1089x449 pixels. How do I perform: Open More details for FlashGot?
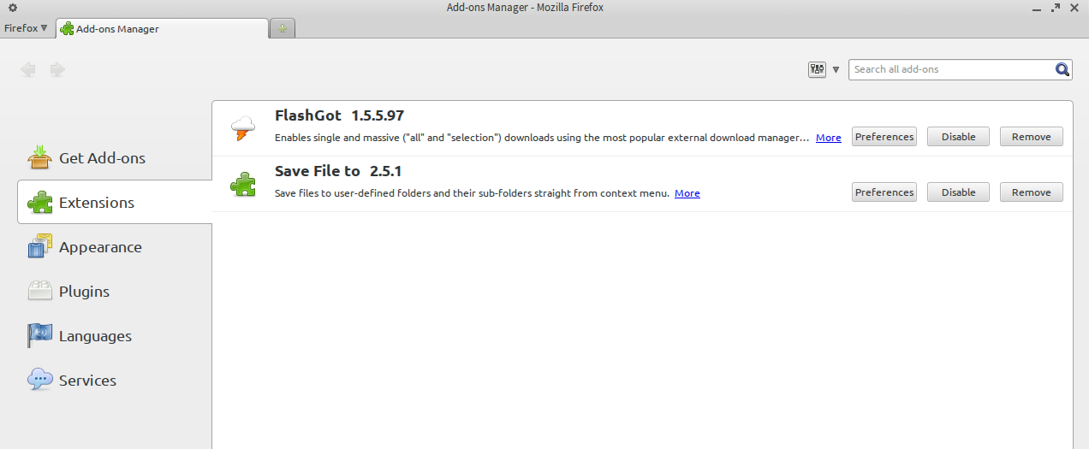[829, 138]
